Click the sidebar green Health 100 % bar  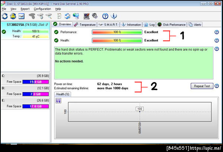coord(36,31)
